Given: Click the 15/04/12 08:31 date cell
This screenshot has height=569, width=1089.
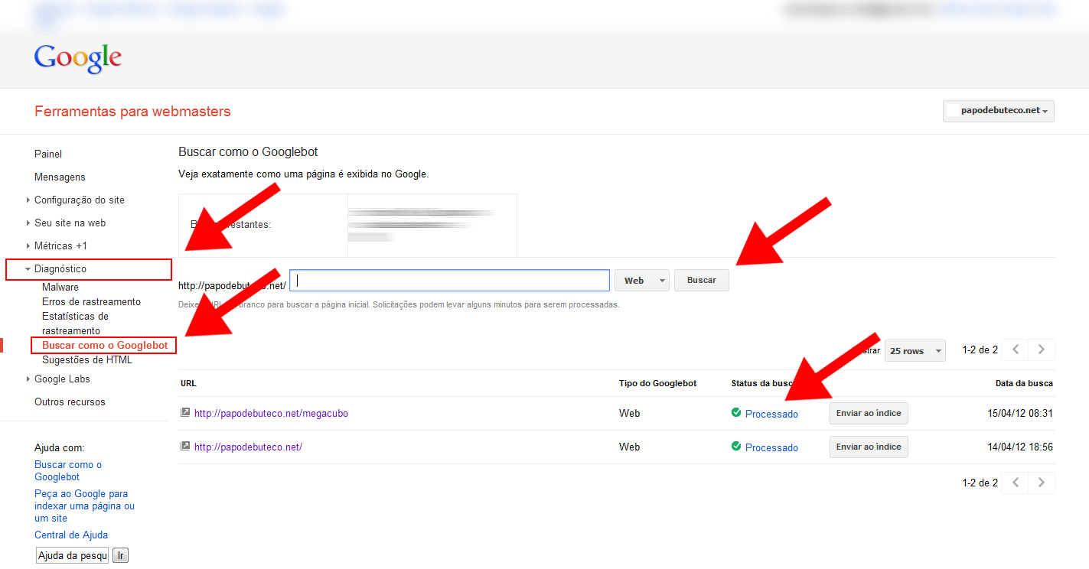Looking at the screenshot, I should point(1020,413).
